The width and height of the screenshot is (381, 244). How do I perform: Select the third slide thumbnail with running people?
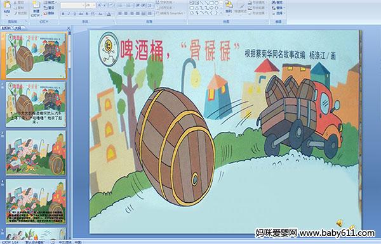(x=36, y=153)
